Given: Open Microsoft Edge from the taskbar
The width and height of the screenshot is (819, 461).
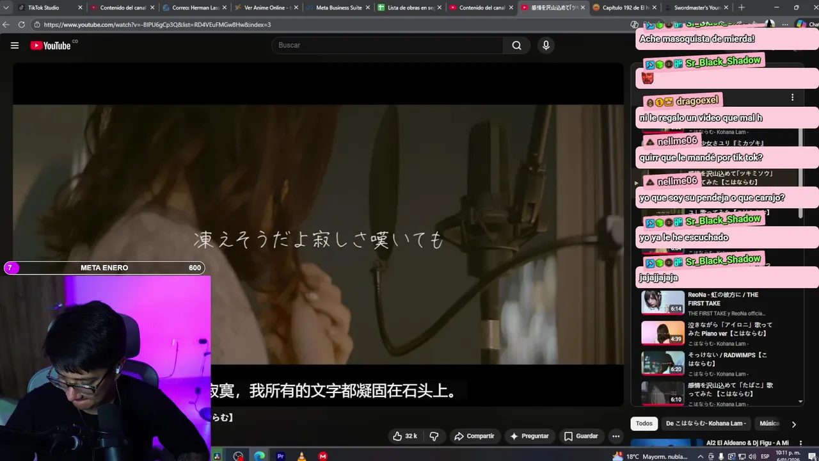Looking at the screenshot, I should (259, 456).
